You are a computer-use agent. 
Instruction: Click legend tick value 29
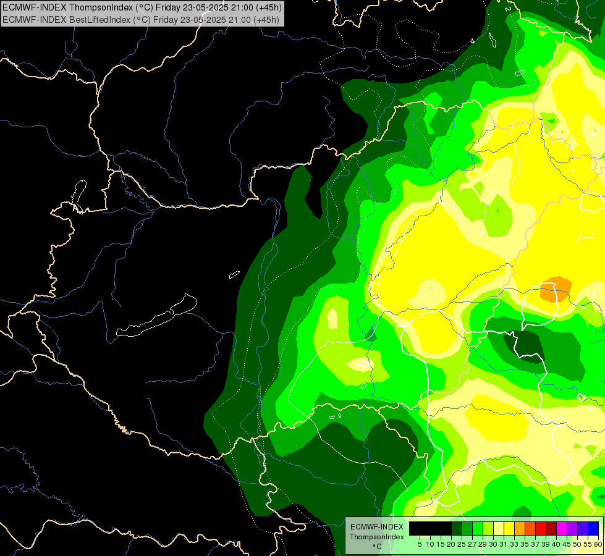pyautogui.click(x=483, y=544)
